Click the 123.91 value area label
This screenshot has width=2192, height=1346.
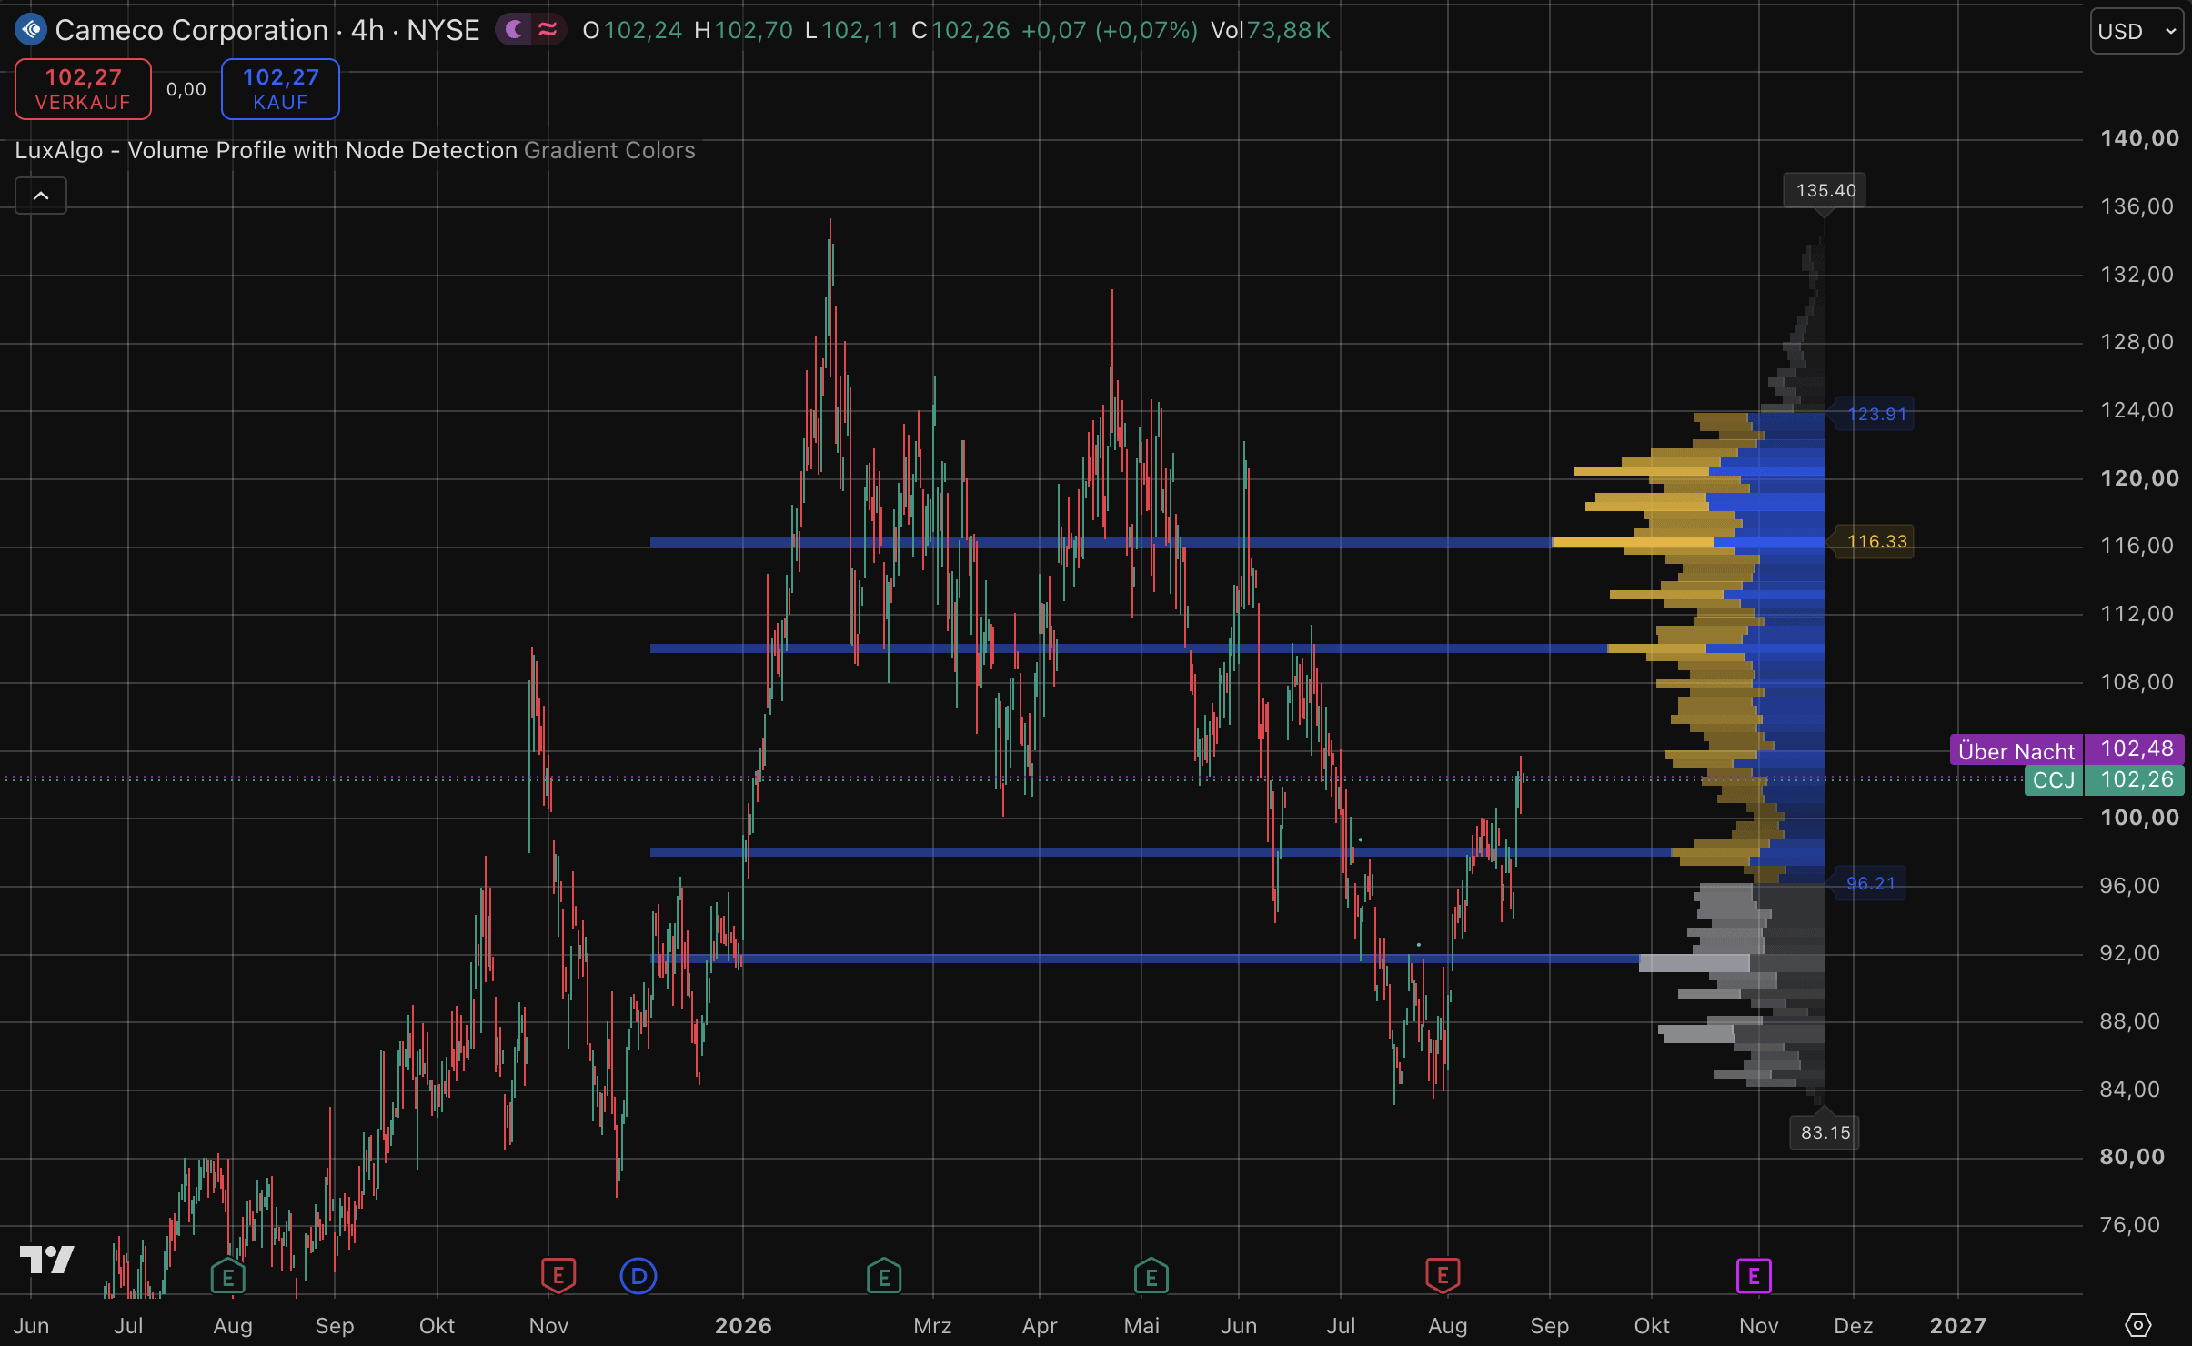(1876, 414)
